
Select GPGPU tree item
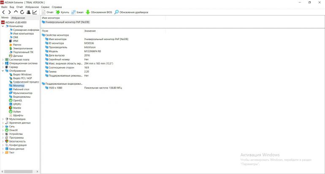[x=15, y=104]
